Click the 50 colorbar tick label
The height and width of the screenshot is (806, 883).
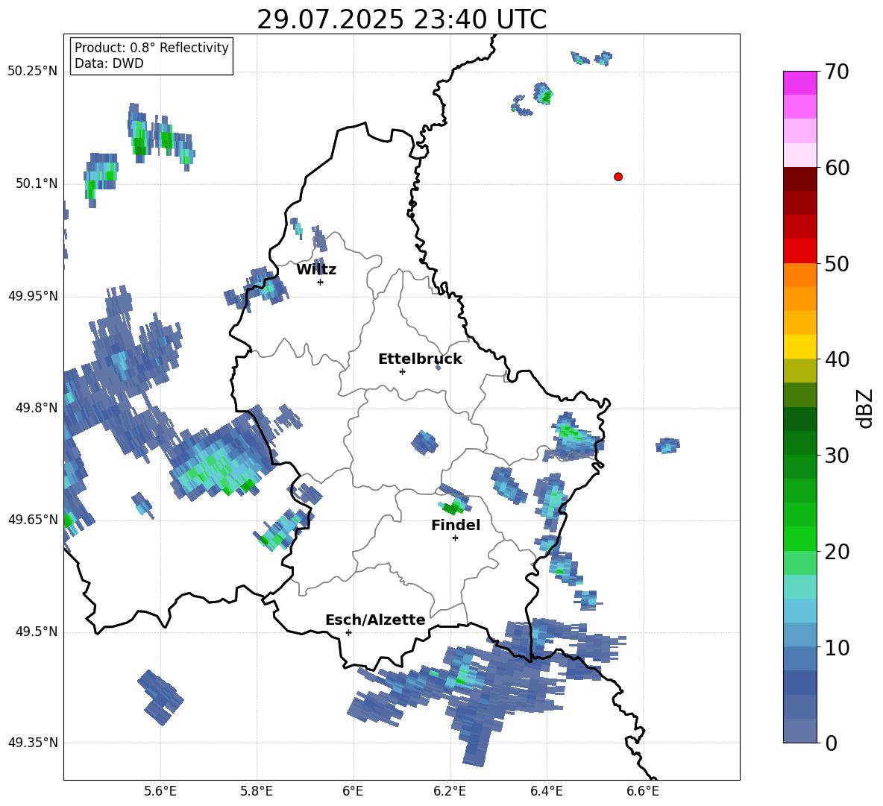(x=837, y=264)
